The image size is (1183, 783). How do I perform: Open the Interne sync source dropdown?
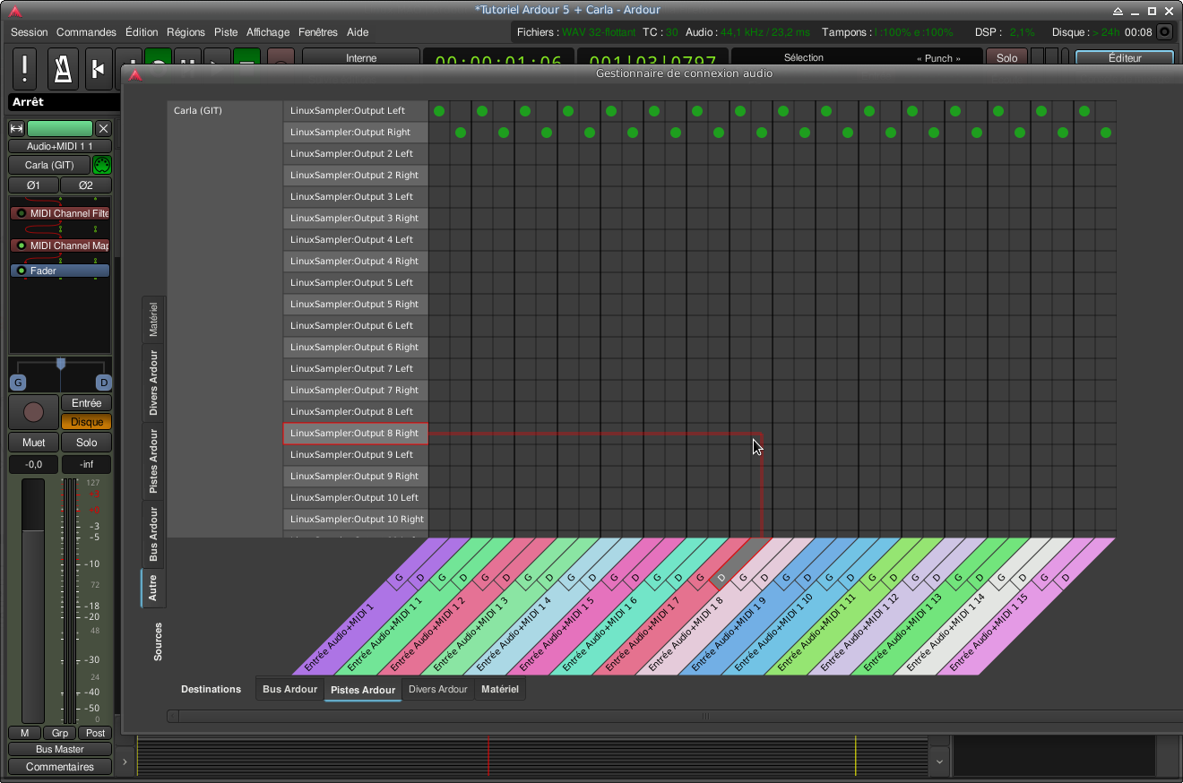tap(361, 58)
